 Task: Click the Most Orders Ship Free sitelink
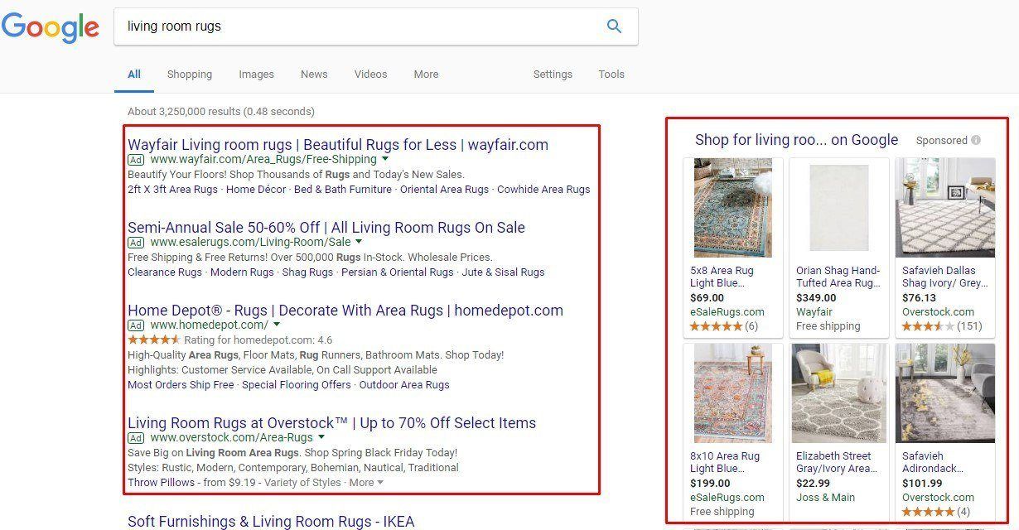[181, 384]
